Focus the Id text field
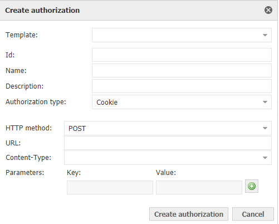Image resolution: width=279 pixels, height=224 pixels. [182, 55]
